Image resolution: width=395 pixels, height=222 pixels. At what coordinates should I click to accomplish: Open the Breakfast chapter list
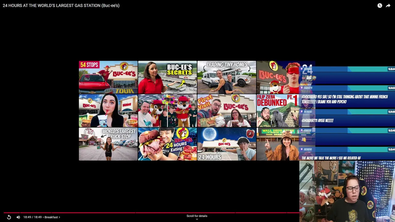click(52, 217)
